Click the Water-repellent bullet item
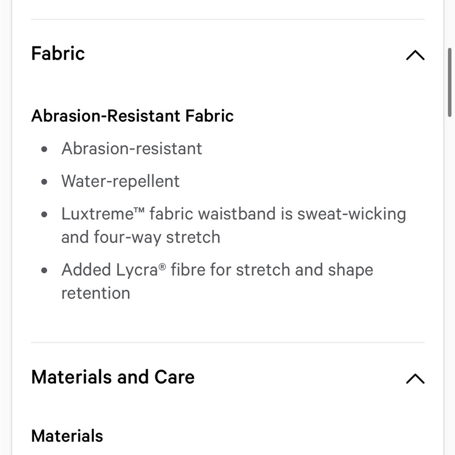This screenshot has height=455, width=455. point(121,182)
